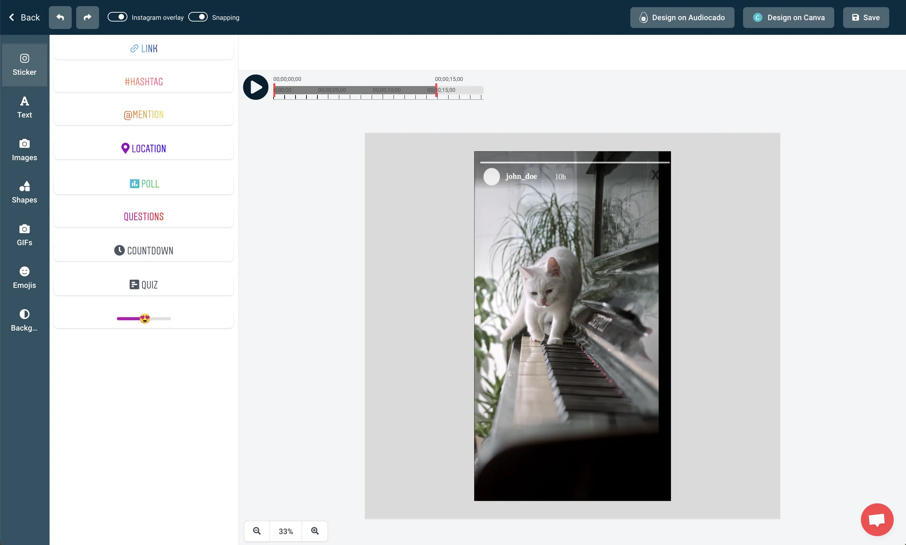Image resolution: width=906 pixels, height=545 pixels.
Task: Toggle the Snapping switch
Action: tap(198, 17)
